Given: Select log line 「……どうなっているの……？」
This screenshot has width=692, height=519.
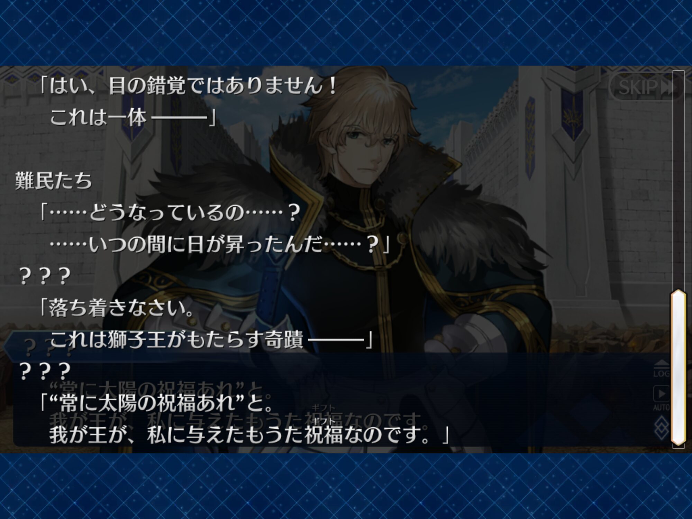Looking at the screenshot, I should point(170,212).
